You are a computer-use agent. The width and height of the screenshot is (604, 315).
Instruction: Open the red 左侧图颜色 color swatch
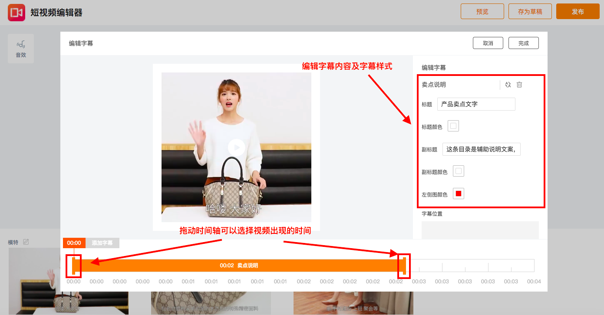tap(459, 194)
